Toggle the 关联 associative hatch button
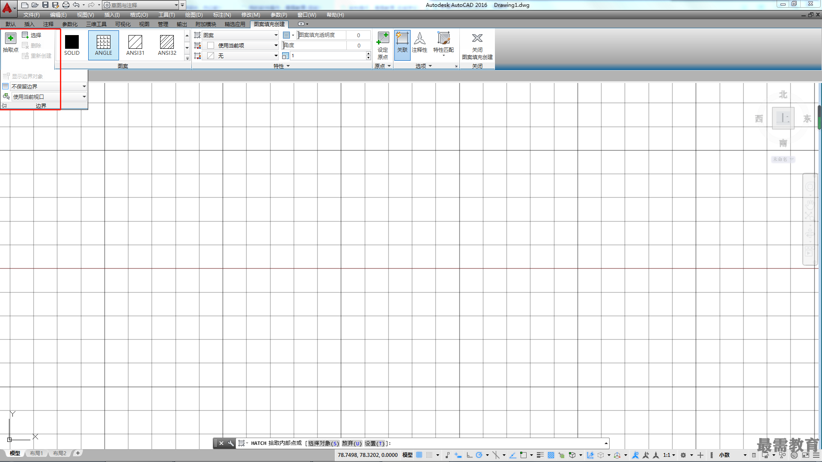Screen dimensions: 822x462 [402, 45]
